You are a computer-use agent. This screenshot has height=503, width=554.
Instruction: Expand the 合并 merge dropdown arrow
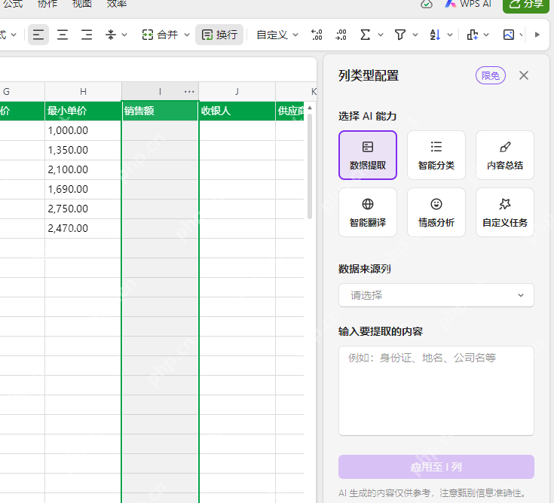pos(187,35)
